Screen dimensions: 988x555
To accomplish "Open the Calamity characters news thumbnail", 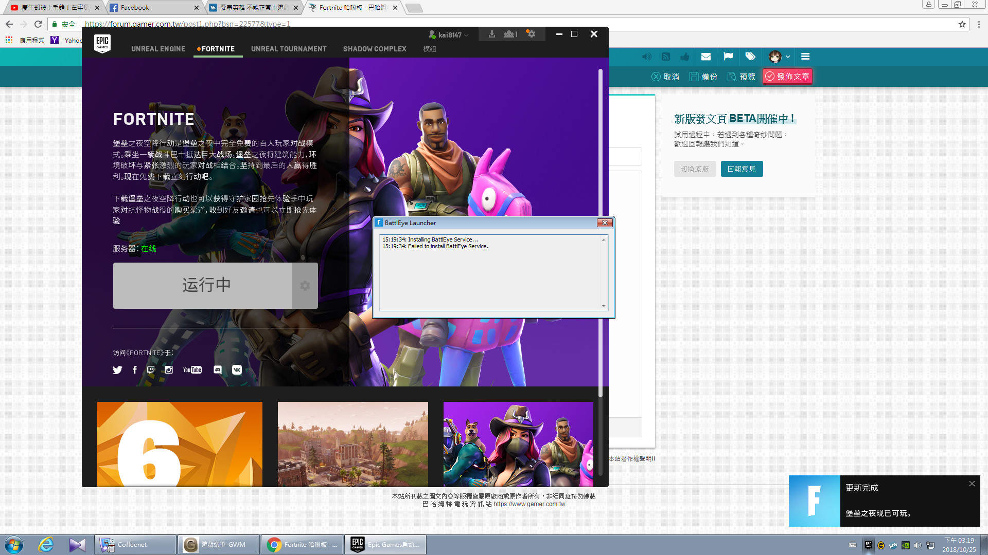I will pos(518,444).
